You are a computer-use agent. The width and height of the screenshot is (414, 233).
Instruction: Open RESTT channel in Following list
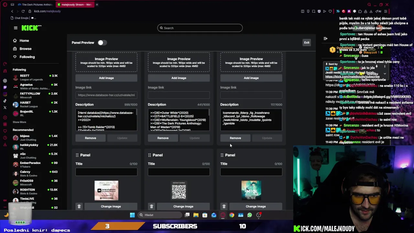pyautogui.click(x=35, y=78)
